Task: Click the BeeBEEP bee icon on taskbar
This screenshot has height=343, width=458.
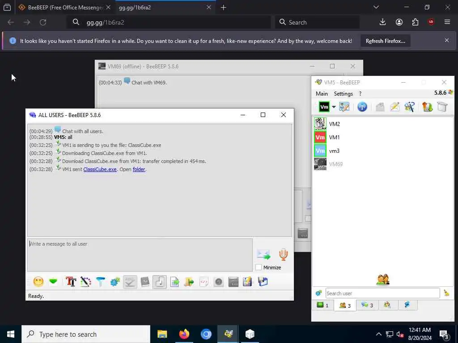Action: (x=228, y=334)
